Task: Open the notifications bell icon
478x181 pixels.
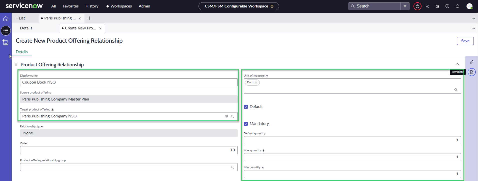Action: click(x=457, y=6)
